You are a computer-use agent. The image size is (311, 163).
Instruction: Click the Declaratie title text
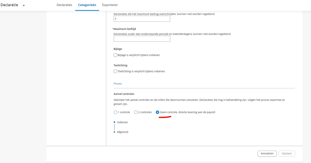[x=9, y=5]
